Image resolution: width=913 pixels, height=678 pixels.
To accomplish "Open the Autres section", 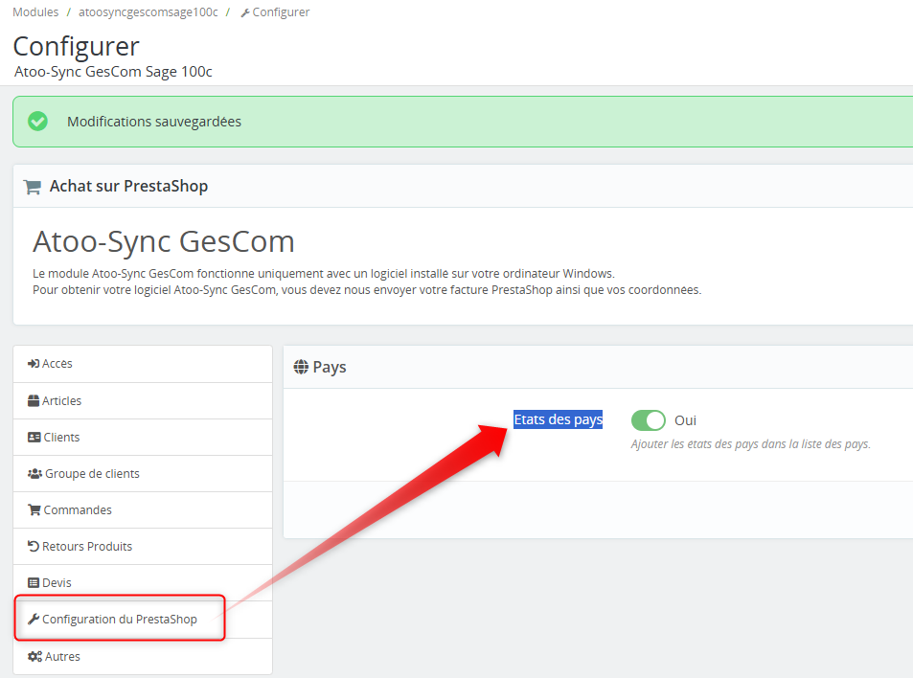I will point(143,657).
